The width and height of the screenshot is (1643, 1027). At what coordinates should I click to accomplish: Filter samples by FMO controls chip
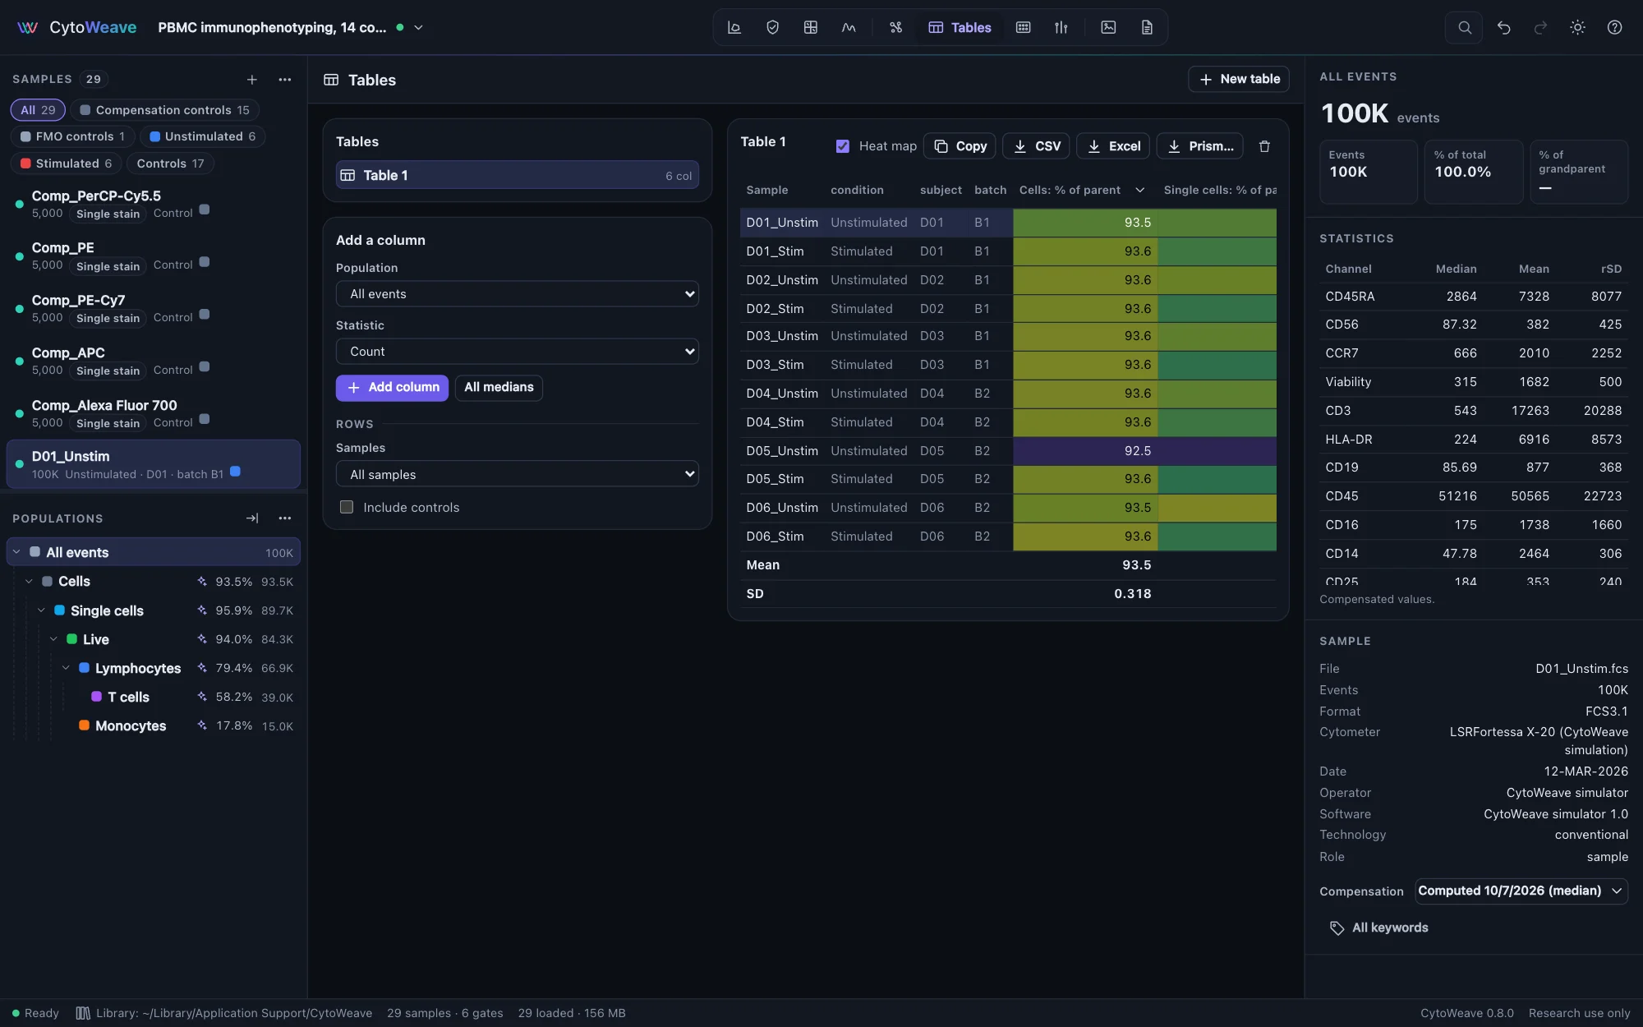pyautogui.click(x=72, y=136)
